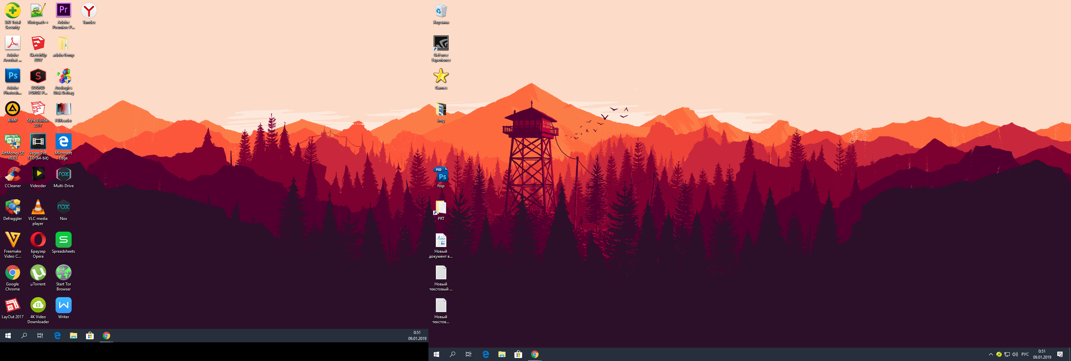1071x361 pixels.
Task: Select the Style Builder 2017 shortcut
Action: (x=38, y=115)
